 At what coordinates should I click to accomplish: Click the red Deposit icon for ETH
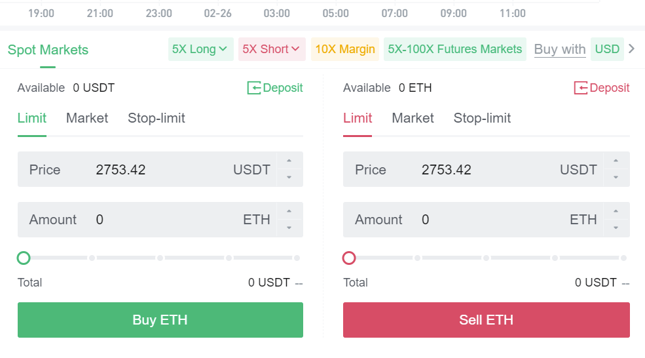point(581,88)
